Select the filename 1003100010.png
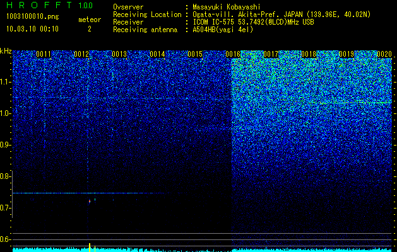This screenshot has width=397, height=252. coord(33,17)
